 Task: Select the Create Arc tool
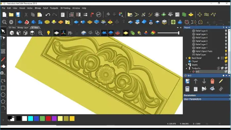pos(3,108)
